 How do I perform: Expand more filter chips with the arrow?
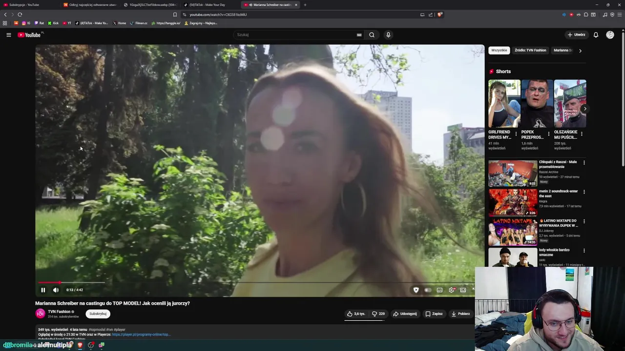coord(580,50)
